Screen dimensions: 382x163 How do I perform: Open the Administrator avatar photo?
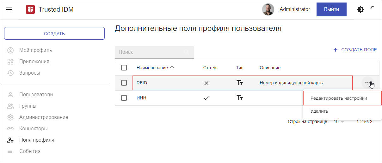(x=268, y=9)
